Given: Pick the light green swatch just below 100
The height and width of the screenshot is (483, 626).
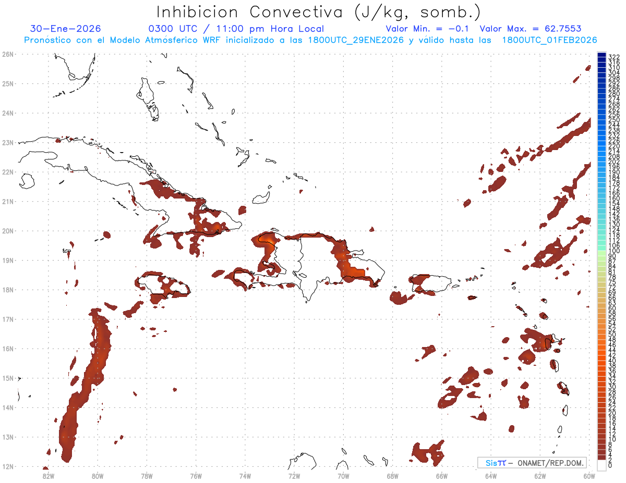Looking at the screenshot, I should (x=601, y=253).
